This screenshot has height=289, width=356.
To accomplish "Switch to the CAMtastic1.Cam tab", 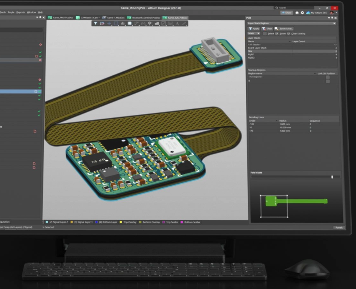I will coord(88,18).
